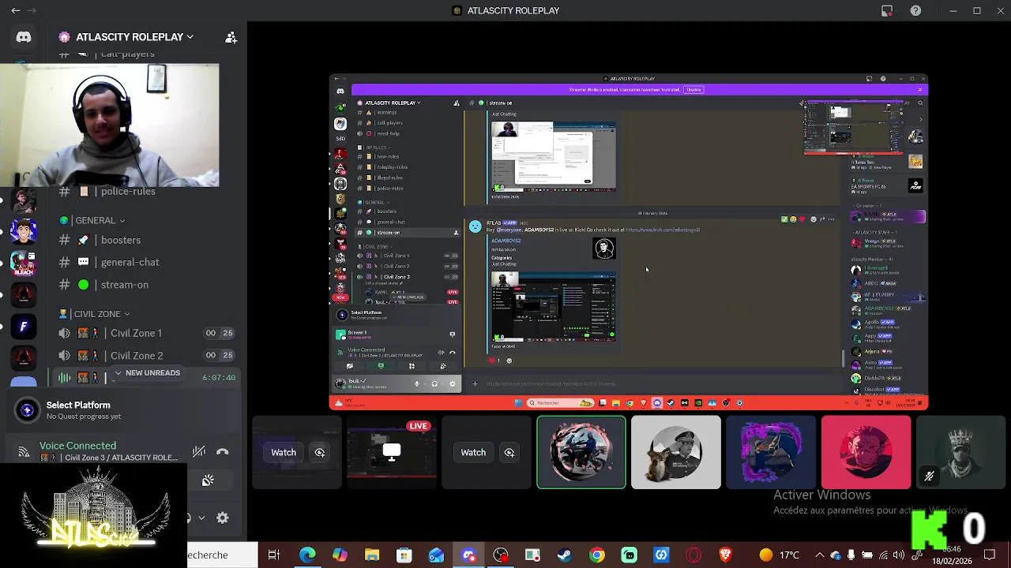Open OBS Studio from taskbar
This screenshot has height=568, width=1011.
pyautogui.click(x=501, y=555)
